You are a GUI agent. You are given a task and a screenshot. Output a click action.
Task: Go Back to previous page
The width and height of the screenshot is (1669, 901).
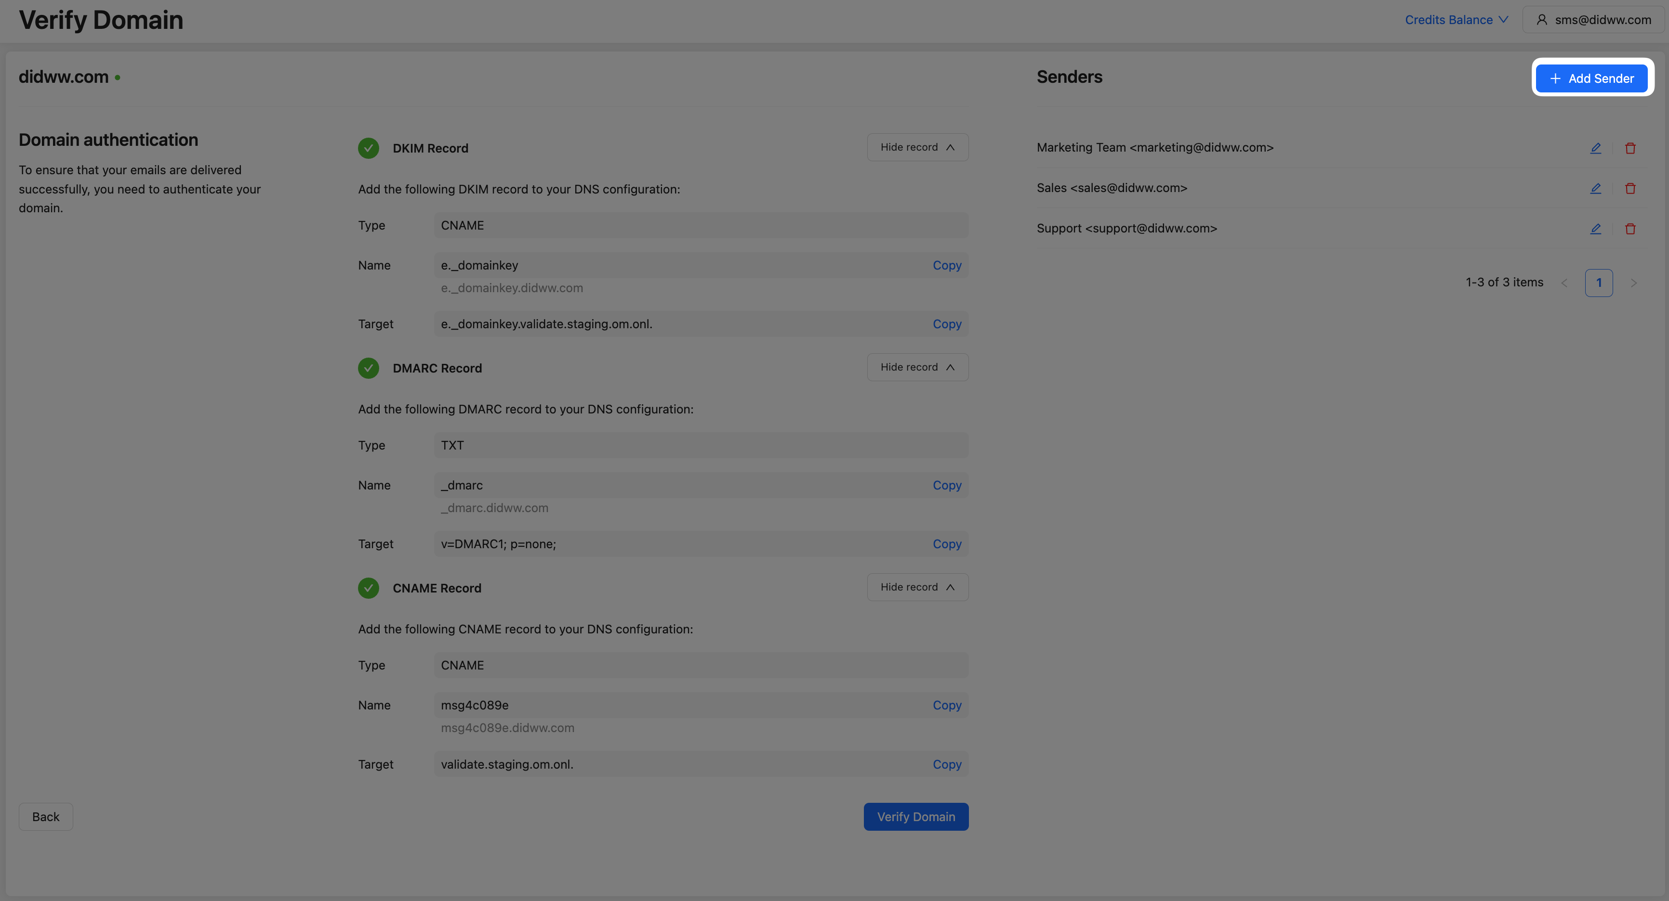point(45,817)
